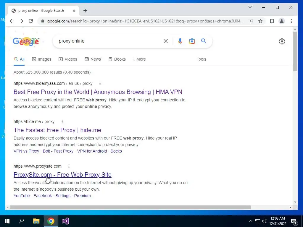
Task: Show hidden system tray icons
Action: (250, 221)
